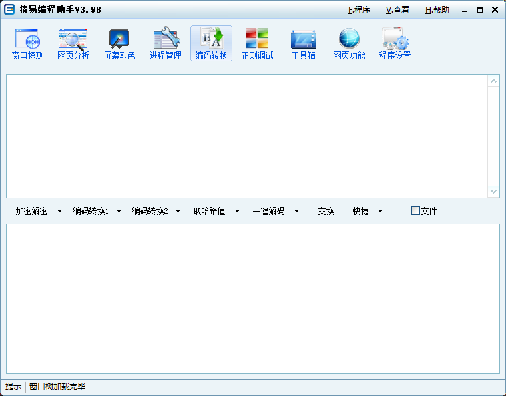Click the 取哈希值 button
506x396 pixels.
pos(210,211)
